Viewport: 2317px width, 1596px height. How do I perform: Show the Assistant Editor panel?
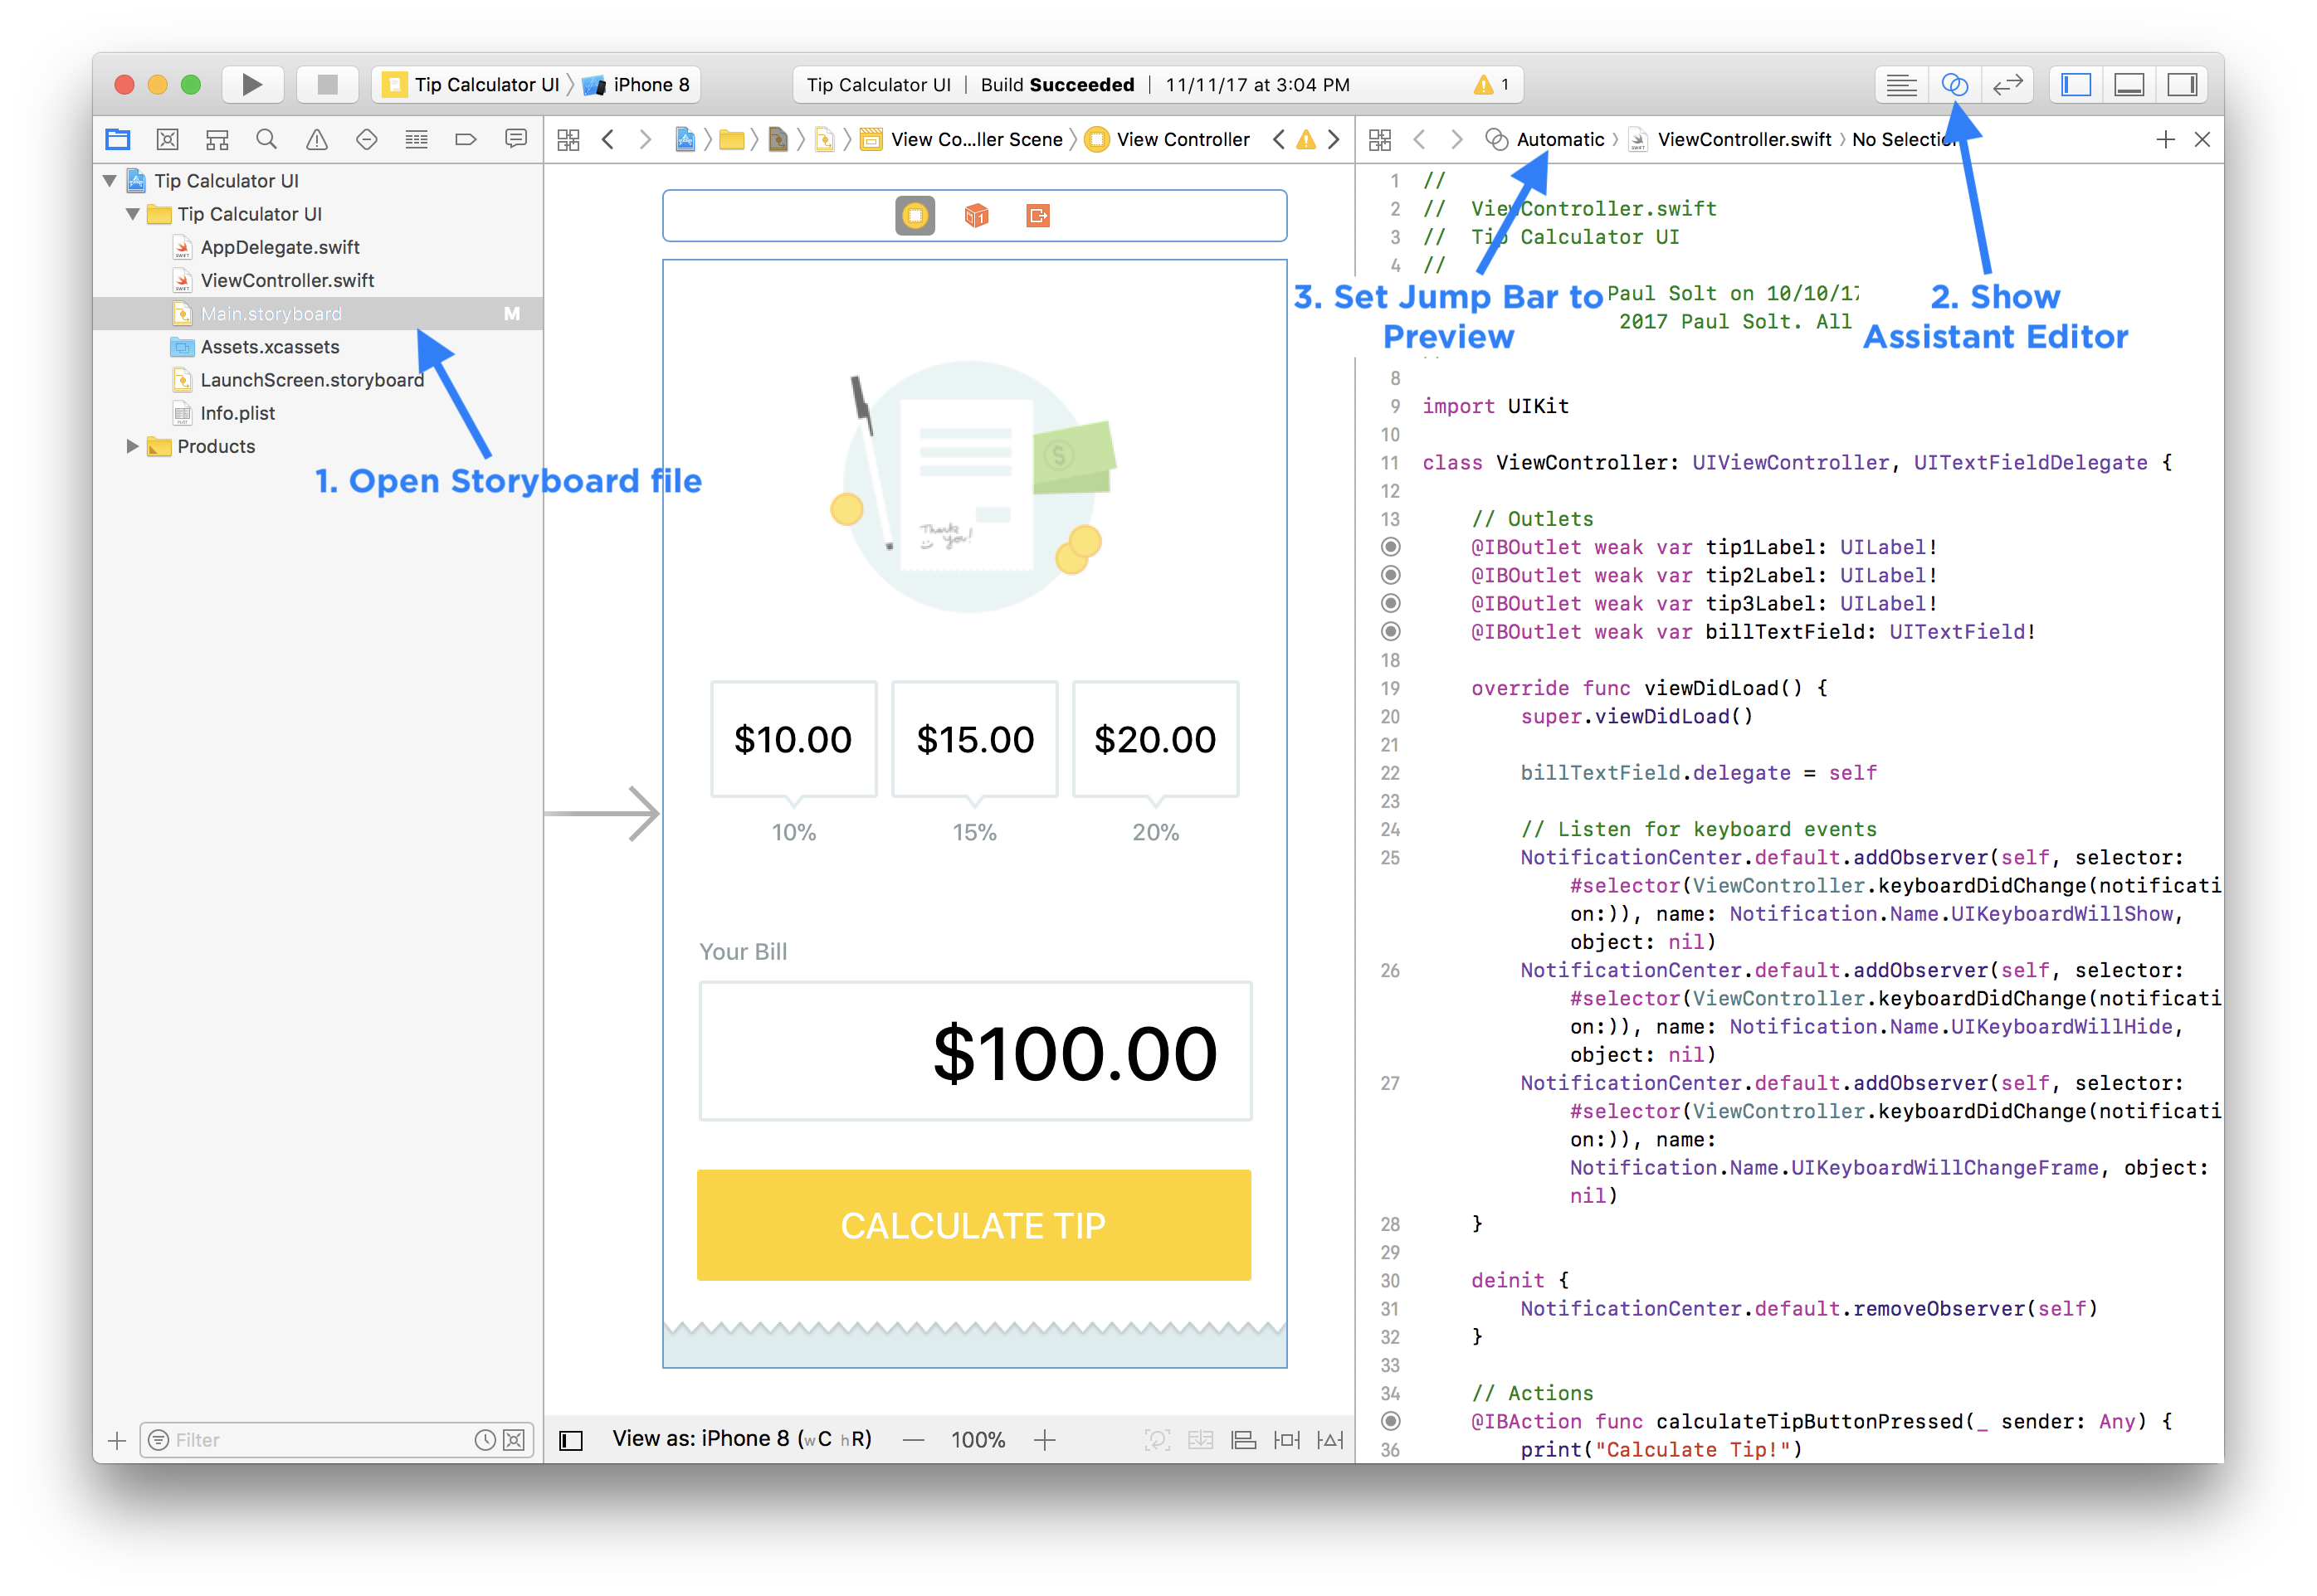(x=1954, y=81)
